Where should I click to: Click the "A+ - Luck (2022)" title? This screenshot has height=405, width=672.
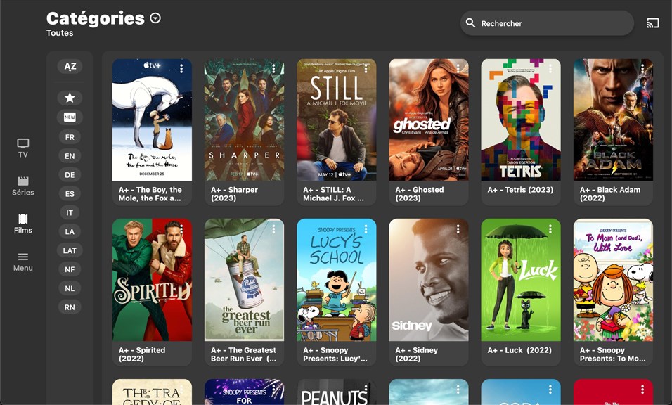click(519, 350)
